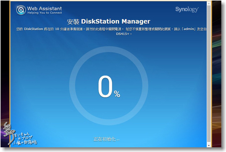This screenshot has height=152, width=226.
Task: Click the 正在初始化 status text
Action: pos(106,139)
